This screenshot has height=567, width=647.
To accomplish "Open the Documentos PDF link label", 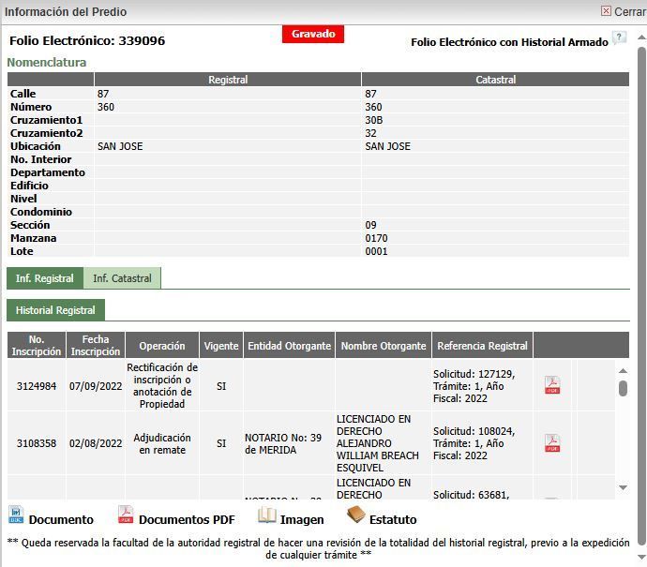I will click(x=187, y=519).
